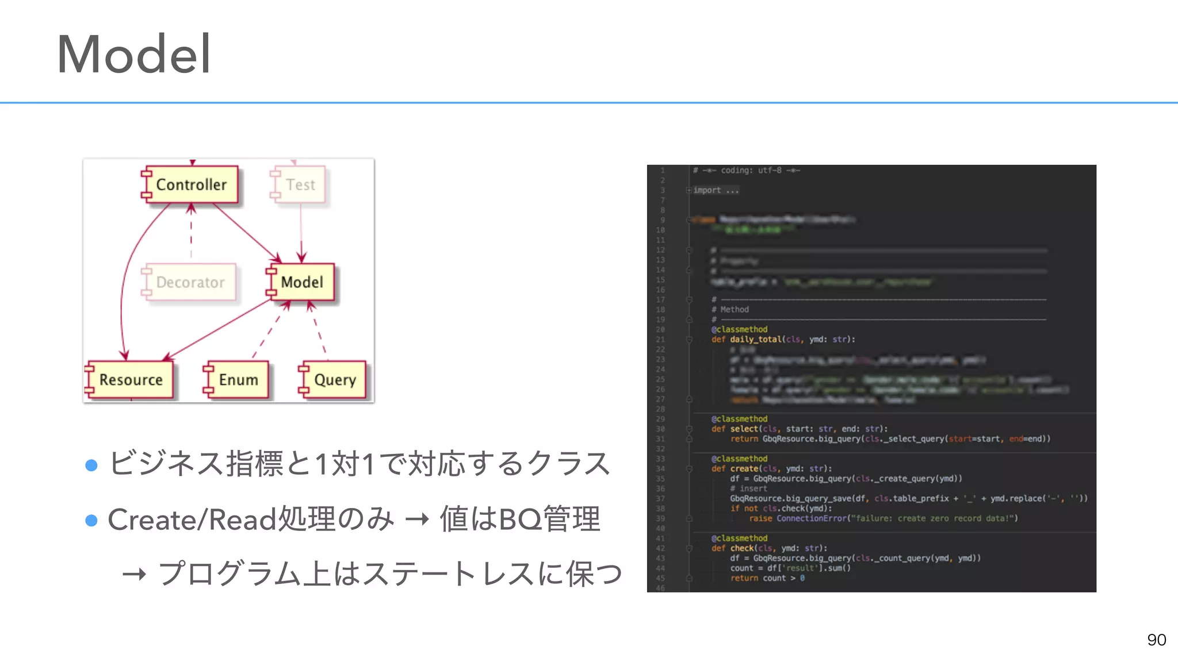Expand the folded 'import ...' code block
Screen dimensions: 1178x662
pos(689,190)
